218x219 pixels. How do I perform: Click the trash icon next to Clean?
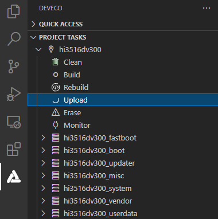pos(56,62)
